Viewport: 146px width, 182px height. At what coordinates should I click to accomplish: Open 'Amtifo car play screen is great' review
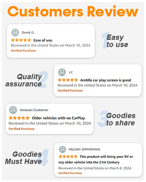tap(106, 80)
